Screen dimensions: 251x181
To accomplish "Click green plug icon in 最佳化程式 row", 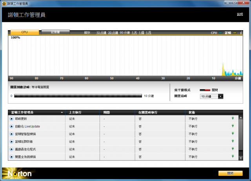I will coord(233,149).
